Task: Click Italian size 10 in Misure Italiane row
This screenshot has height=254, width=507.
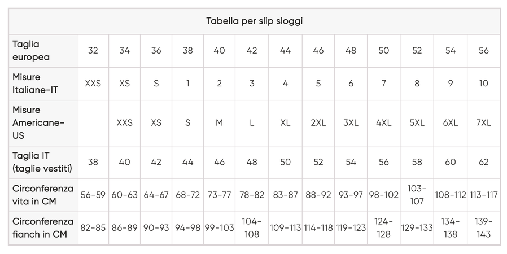Action: [483, 84]
